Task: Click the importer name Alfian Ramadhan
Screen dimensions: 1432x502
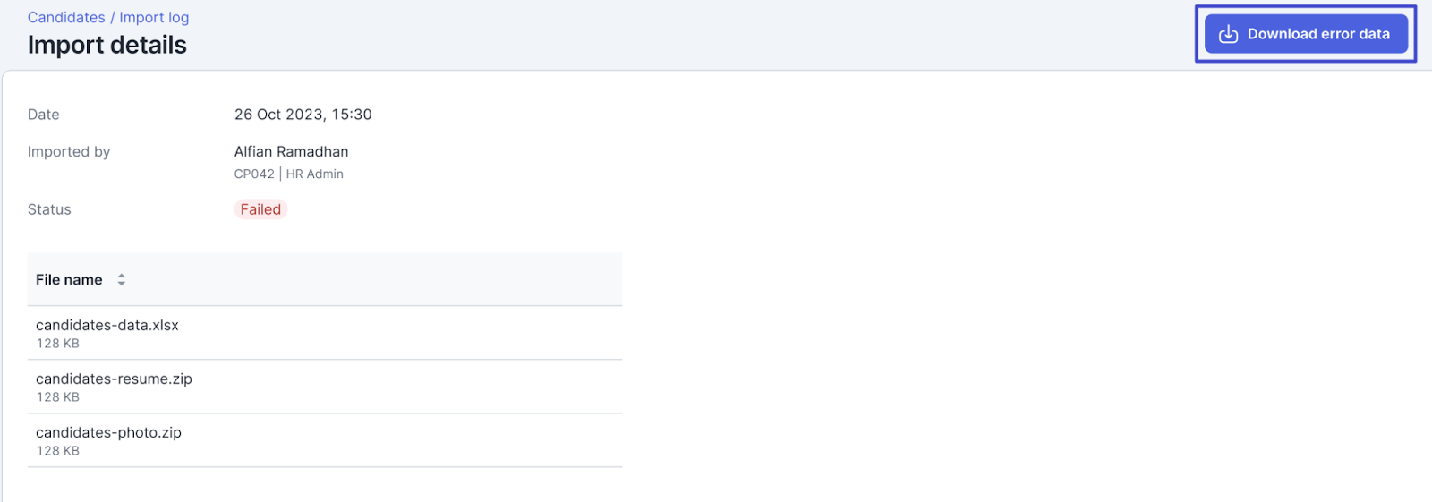Action: click(291, 152)
